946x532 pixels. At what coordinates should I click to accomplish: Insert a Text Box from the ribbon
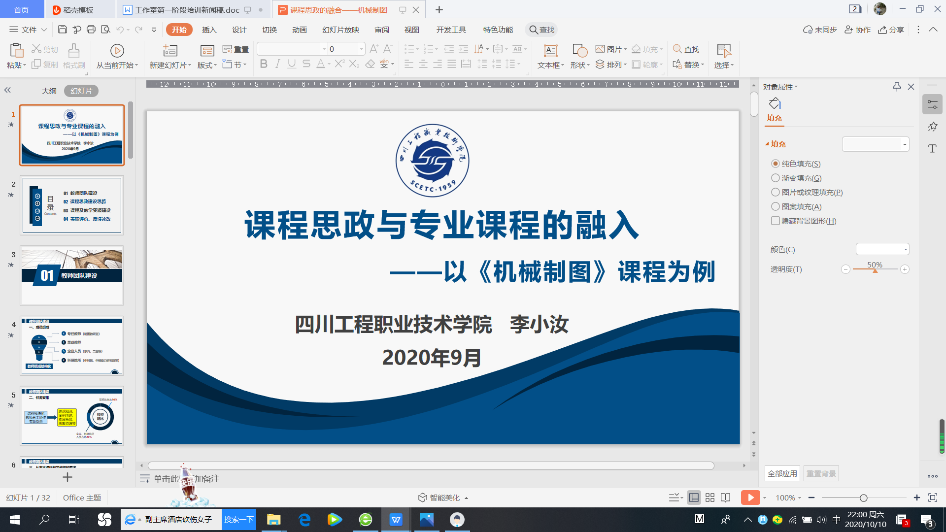550,51
